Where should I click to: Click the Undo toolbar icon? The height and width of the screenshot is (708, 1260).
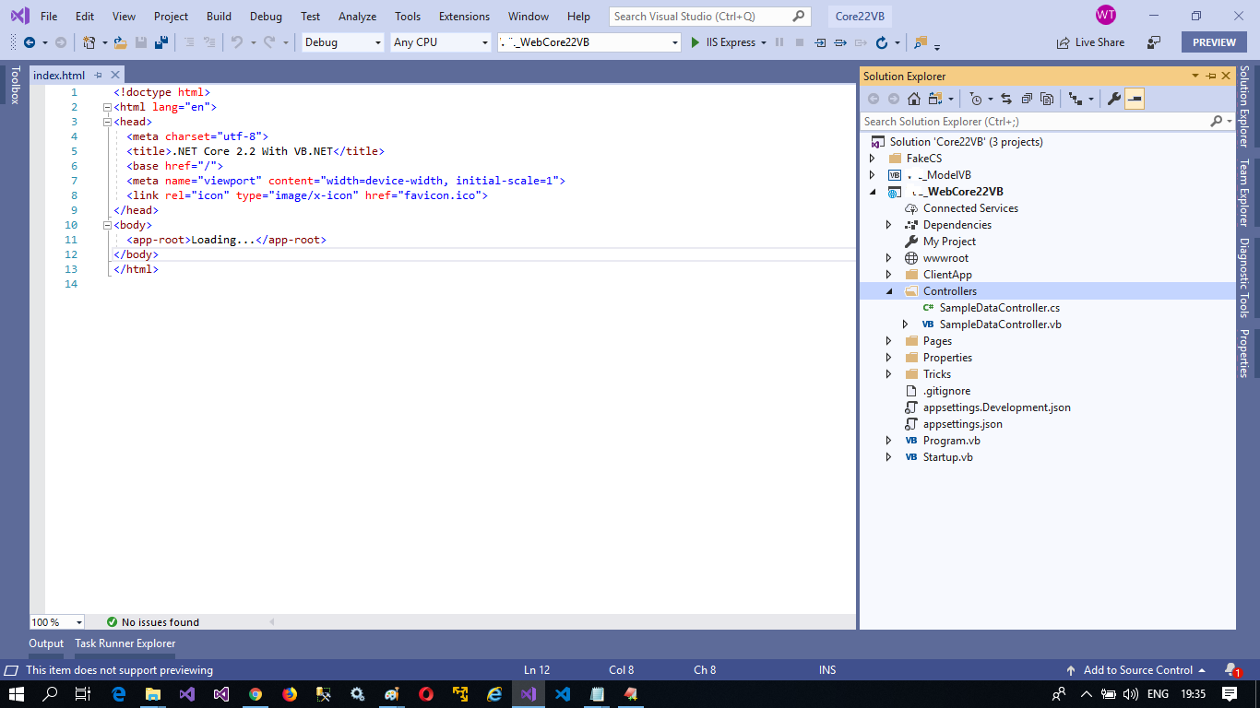pyautogui.click(x=237, y=42)
